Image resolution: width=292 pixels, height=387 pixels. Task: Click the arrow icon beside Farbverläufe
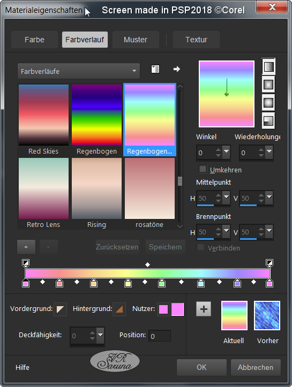tap(177, 69)
